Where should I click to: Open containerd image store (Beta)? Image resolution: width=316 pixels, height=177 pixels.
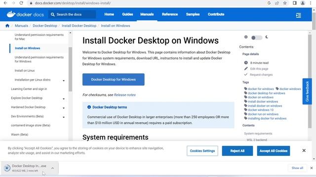[x=31, y=125]
